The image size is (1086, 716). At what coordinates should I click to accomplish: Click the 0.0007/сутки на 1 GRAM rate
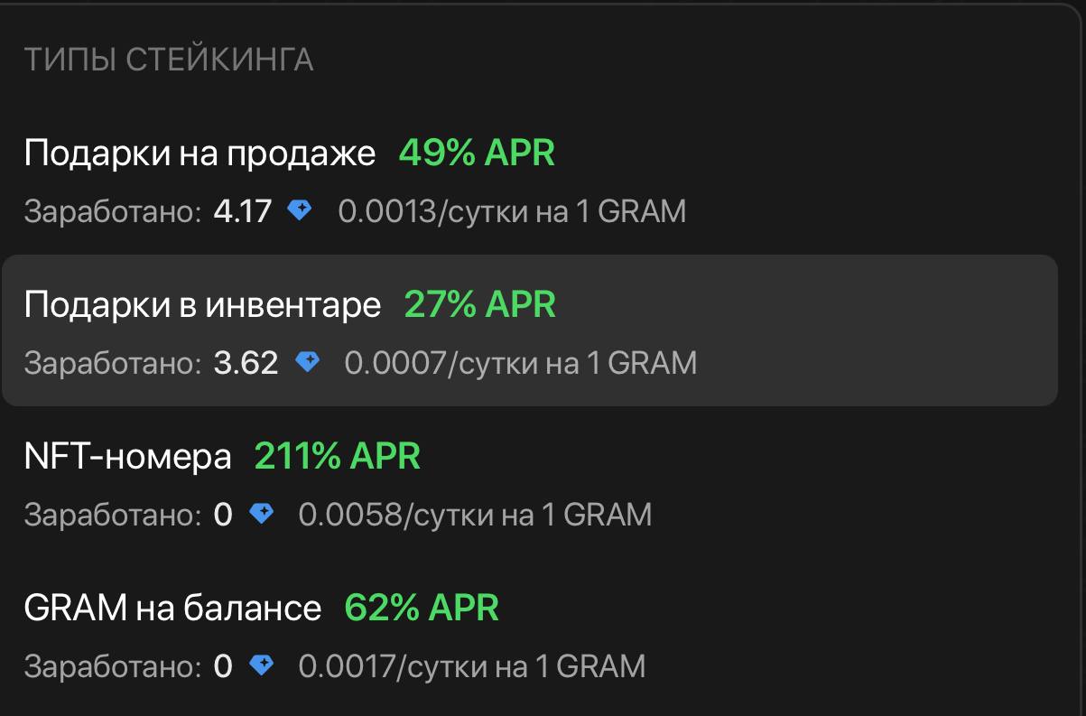pos(521,363)
